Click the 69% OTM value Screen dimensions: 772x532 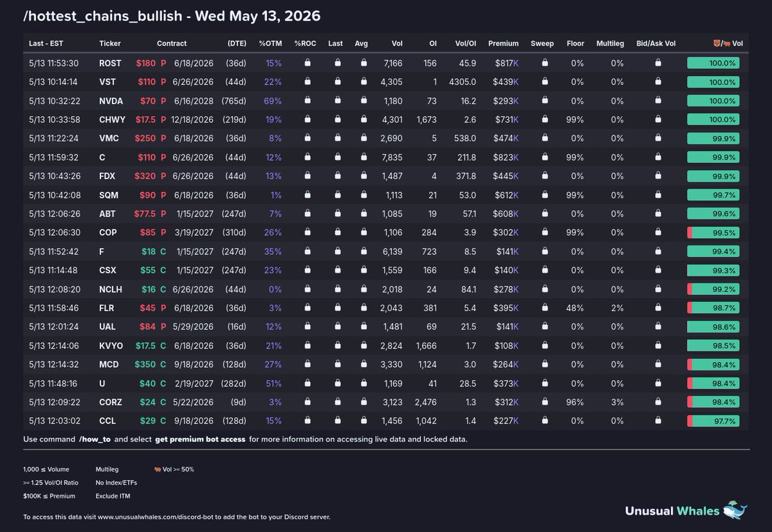[x=273, y=100]
